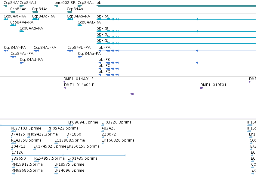Open the Ccp84Ab-PA protein label
The width and height of the screenshot is (256, 175).
coord(79,48)
